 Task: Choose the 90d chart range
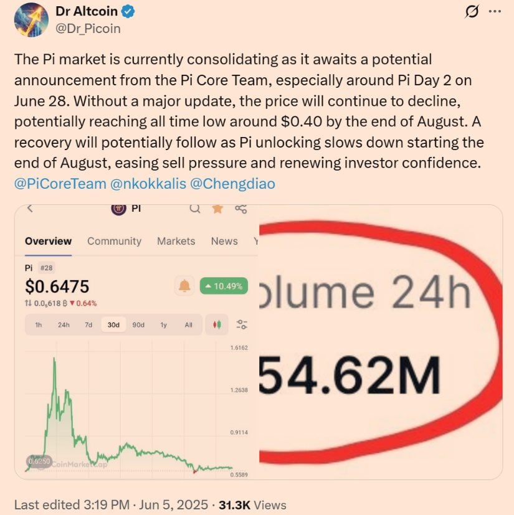click(138, 325)
